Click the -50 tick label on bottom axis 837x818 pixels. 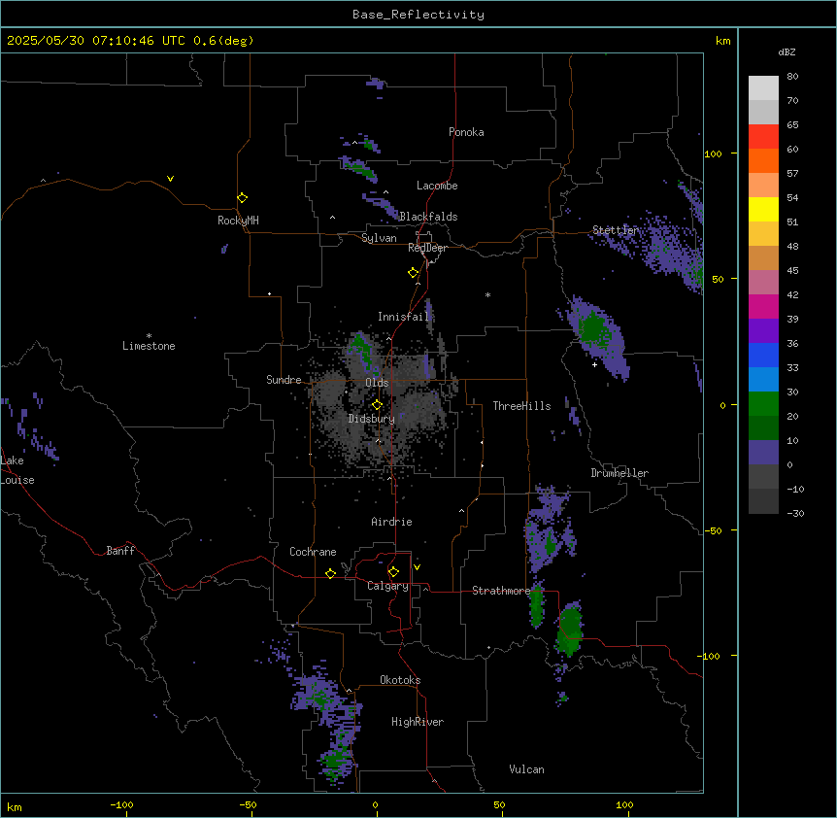(x=248, y=804)
